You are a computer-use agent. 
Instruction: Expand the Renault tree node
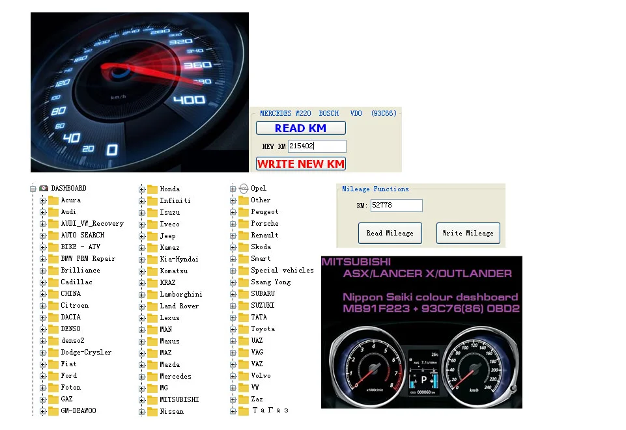coord(233,235)
